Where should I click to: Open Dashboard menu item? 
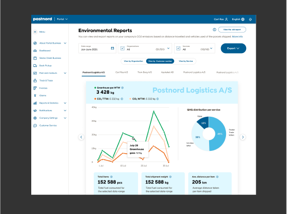[x=45, y=51]
